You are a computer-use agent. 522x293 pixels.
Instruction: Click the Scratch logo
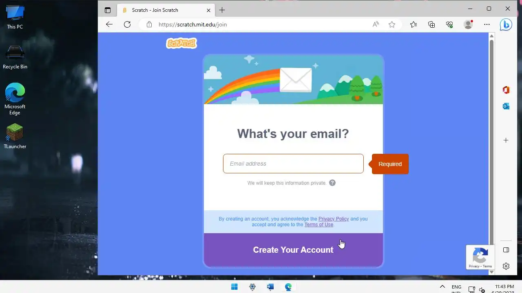pos(181,43)
